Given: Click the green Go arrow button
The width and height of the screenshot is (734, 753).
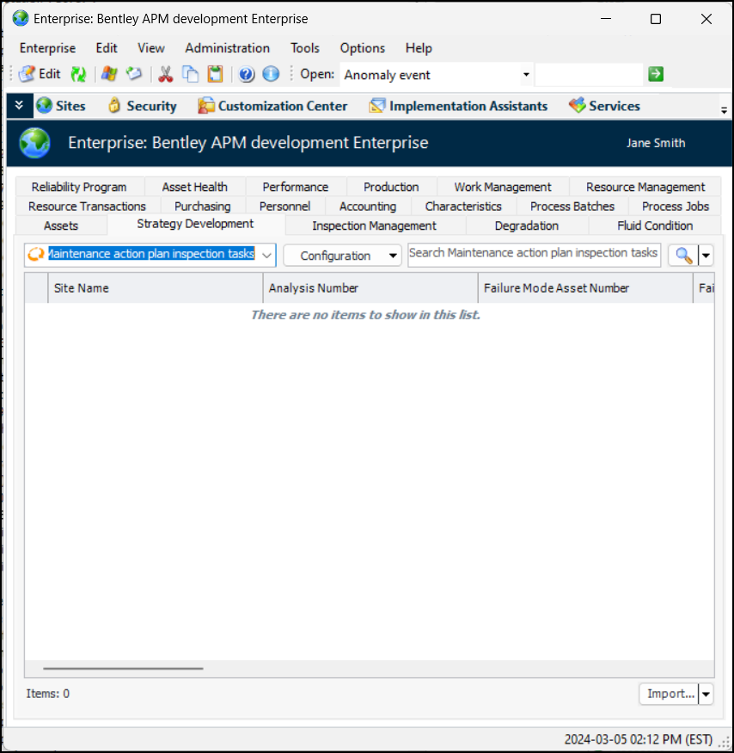Looking at the screenshot, I should (656, 74).
